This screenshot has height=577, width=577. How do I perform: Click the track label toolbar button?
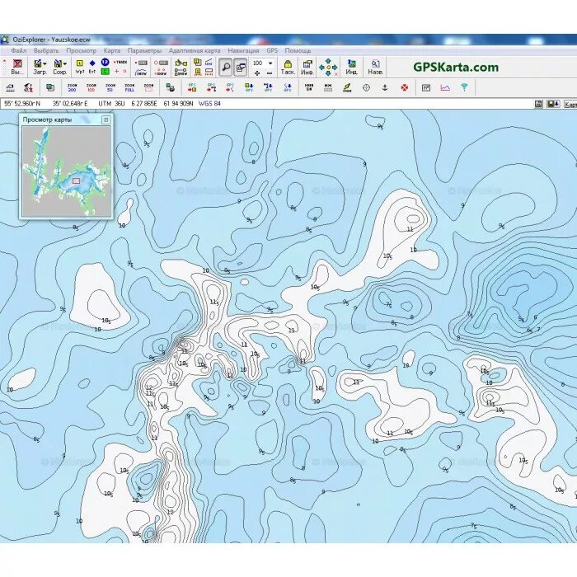(120, 62)
